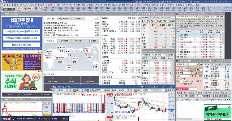Click the magnifier icon in 키움미니차트 toolbar

pyautogui.click(x=68, y=90)
